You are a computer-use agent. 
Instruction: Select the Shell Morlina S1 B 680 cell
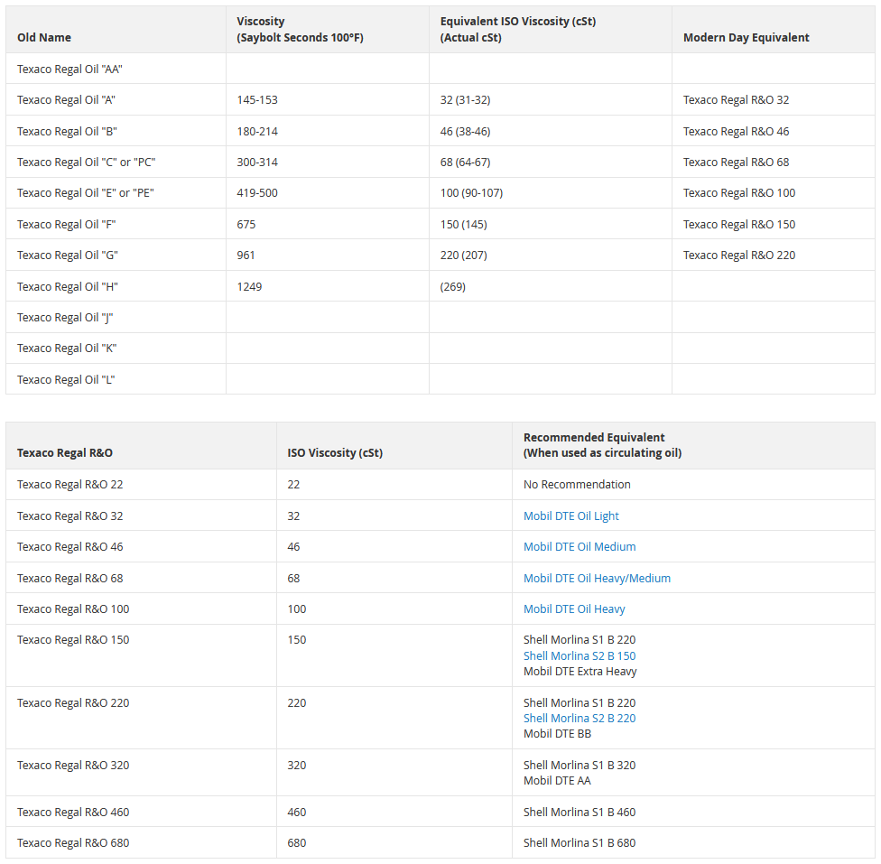(x=693, y=842)
